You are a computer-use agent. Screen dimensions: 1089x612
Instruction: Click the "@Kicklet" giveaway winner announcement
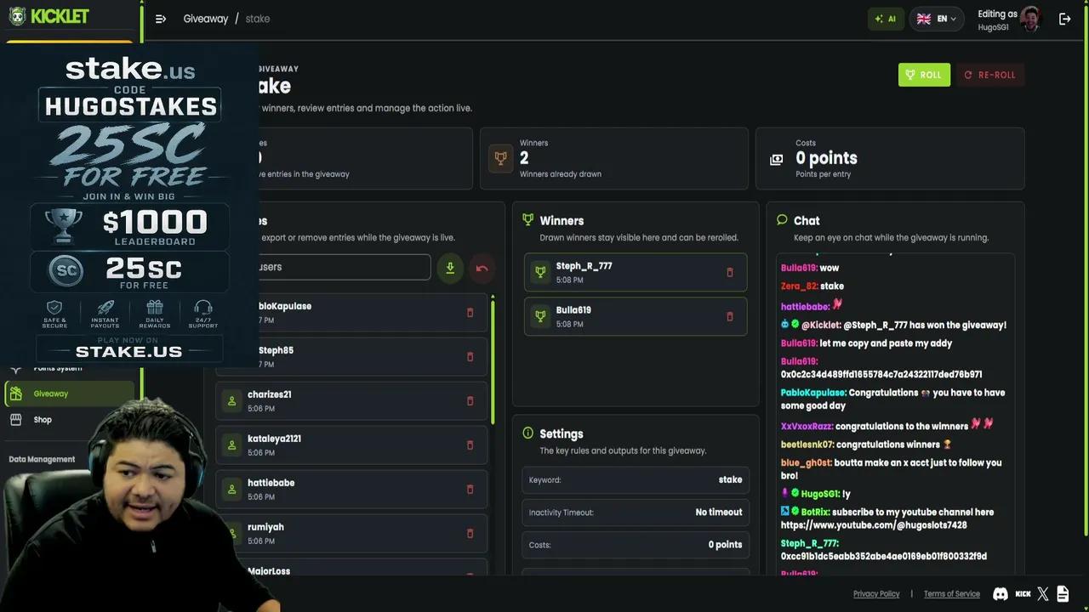tap(893, 325)
